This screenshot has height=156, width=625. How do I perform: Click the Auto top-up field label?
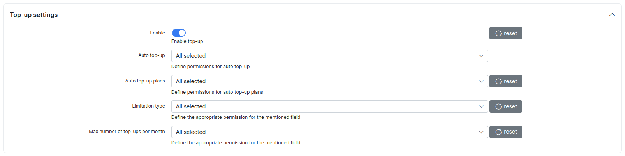click(x=151, y=55)
